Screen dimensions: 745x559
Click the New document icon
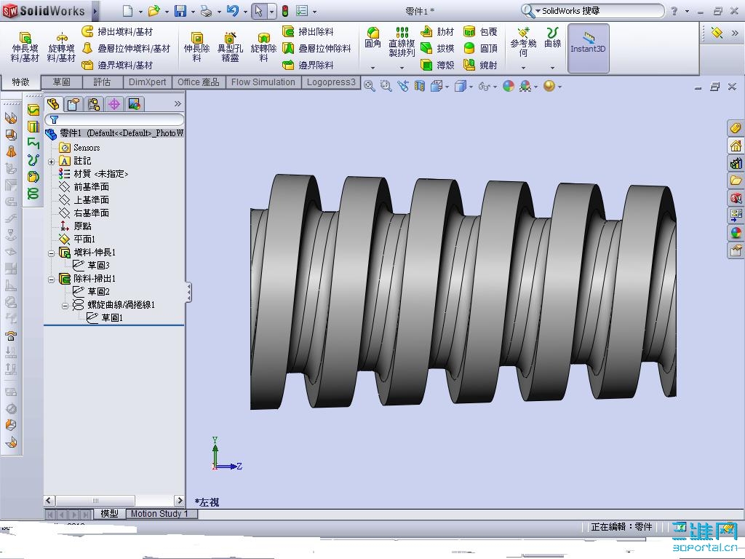[127, 10]
